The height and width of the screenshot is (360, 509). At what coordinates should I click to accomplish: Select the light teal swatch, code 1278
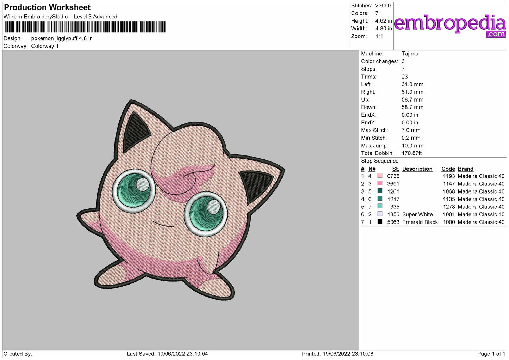(x=380, y=206)
